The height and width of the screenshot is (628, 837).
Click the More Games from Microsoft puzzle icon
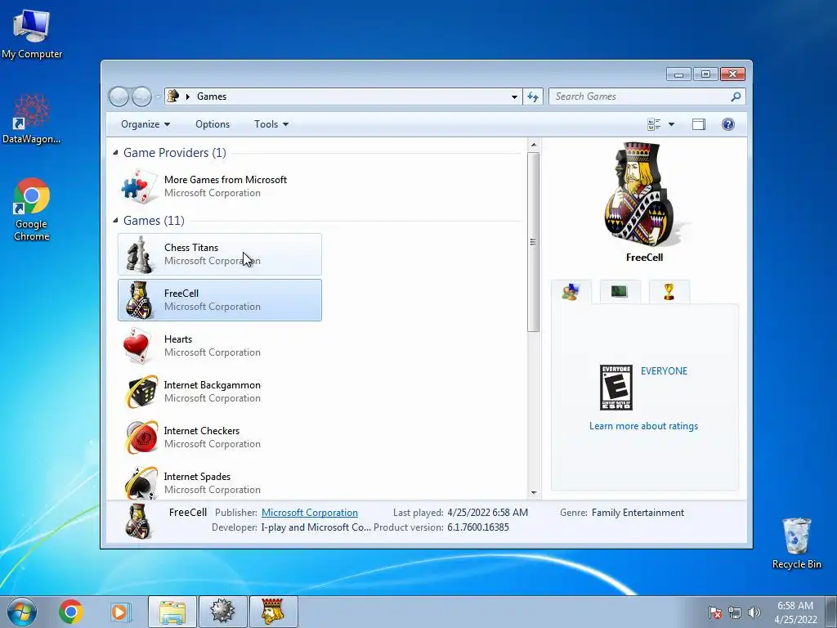click(x=139, y=186)
